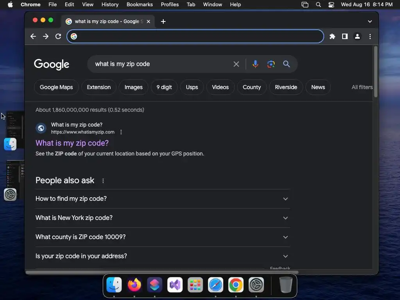Open Visual Studio from the Dock
Image resolution: width=400 pixels, height=300 pixels.
[175, 284]
